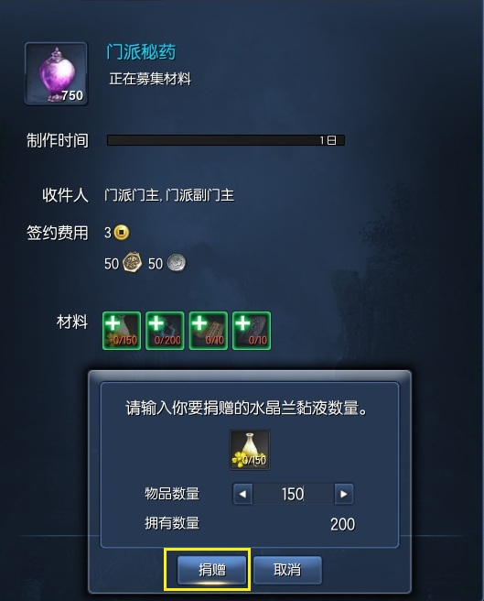Add materials to the fourth slot showing 0/10
Image resolution: width=484 pixels, height=601 pixels.
252,331
